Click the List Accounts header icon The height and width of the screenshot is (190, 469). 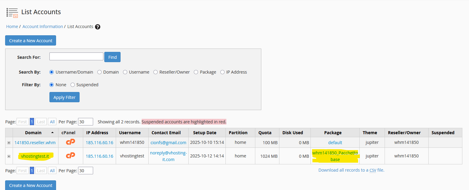pos(12,12)
